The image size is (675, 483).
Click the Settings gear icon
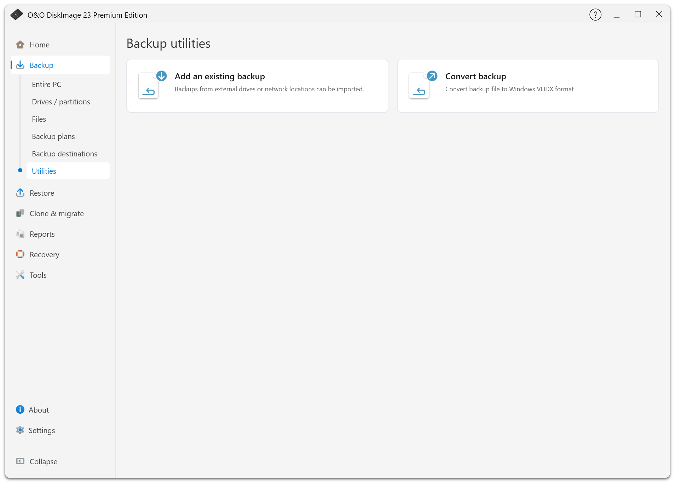[x=20, y=430]
